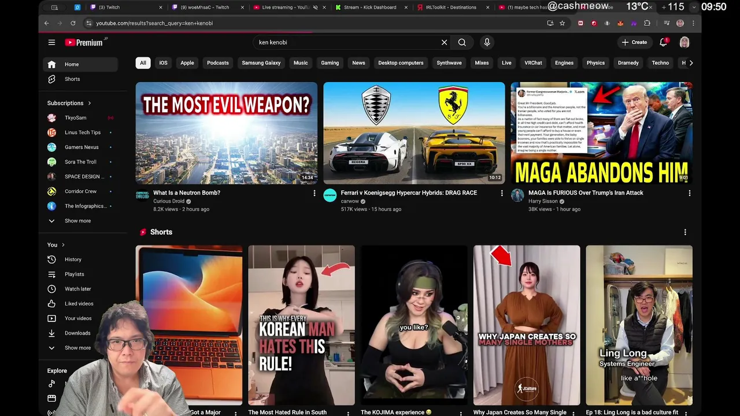Expand the You section chevron
Viewport: 740px width, 416px height.
63,245
